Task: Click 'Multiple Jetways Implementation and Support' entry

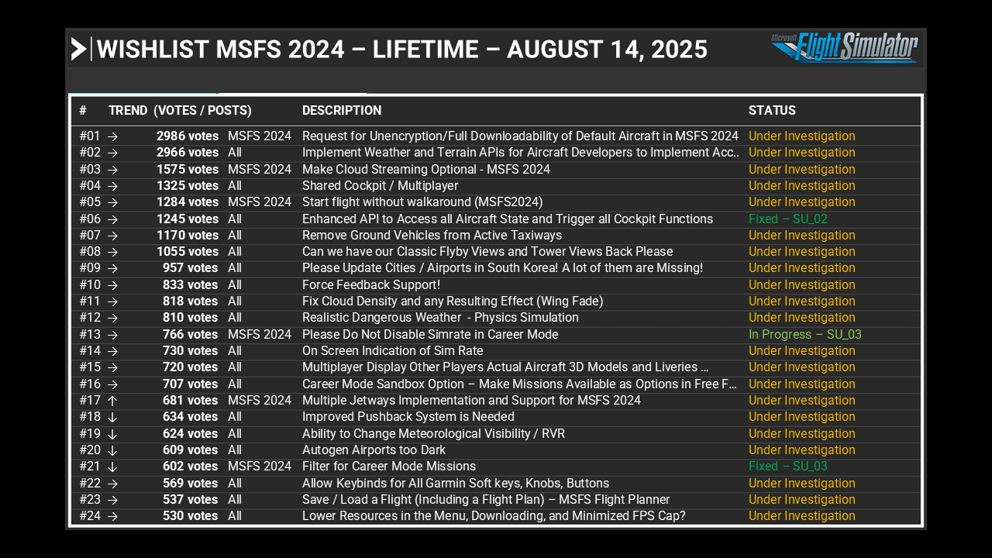Action: pos(471,401)
